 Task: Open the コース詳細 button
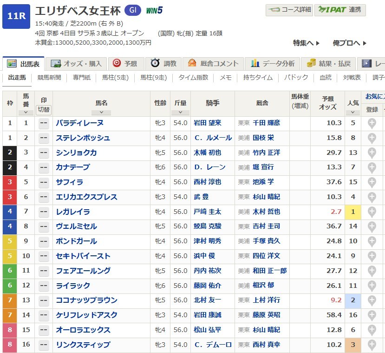pyautogui.click(x=289, y=10)
